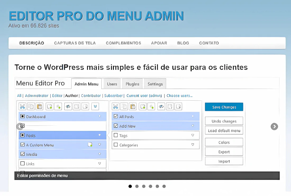Click the double chevron toolbar toggle icon
Viewport: 291px width, 196px height.
95,106
